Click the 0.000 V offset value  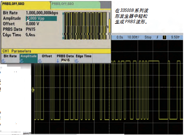(32, 24)
